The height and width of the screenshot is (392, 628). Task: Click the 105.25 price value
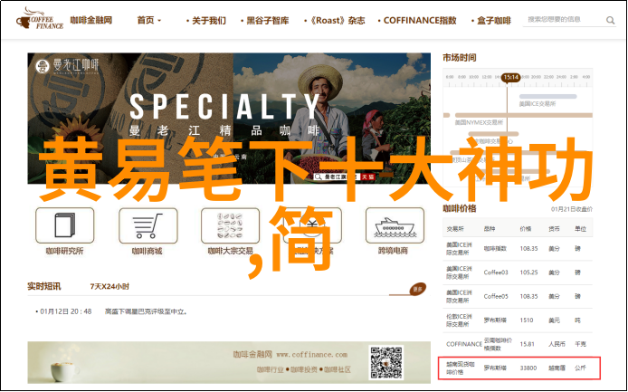pos(528,272)
